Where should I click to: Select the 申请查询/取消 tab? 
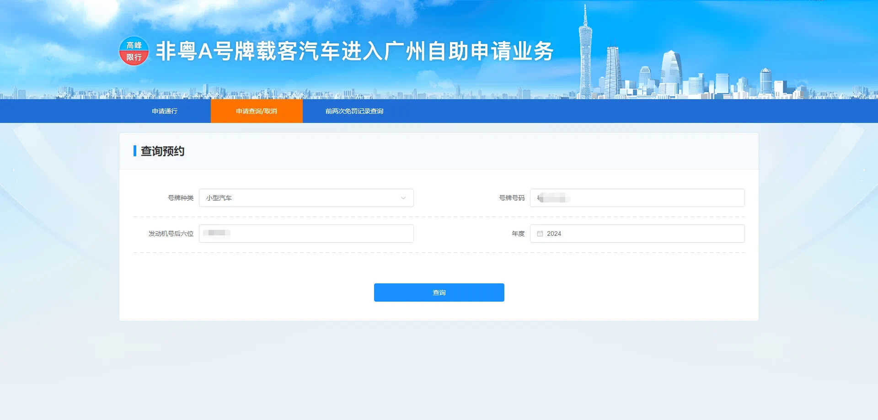(x=257, y=111)
